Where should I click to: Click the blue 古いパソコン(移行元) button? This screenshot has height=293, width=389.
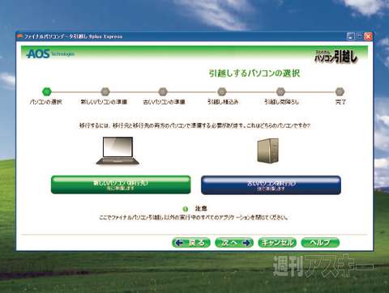click(x=271, y=185)
